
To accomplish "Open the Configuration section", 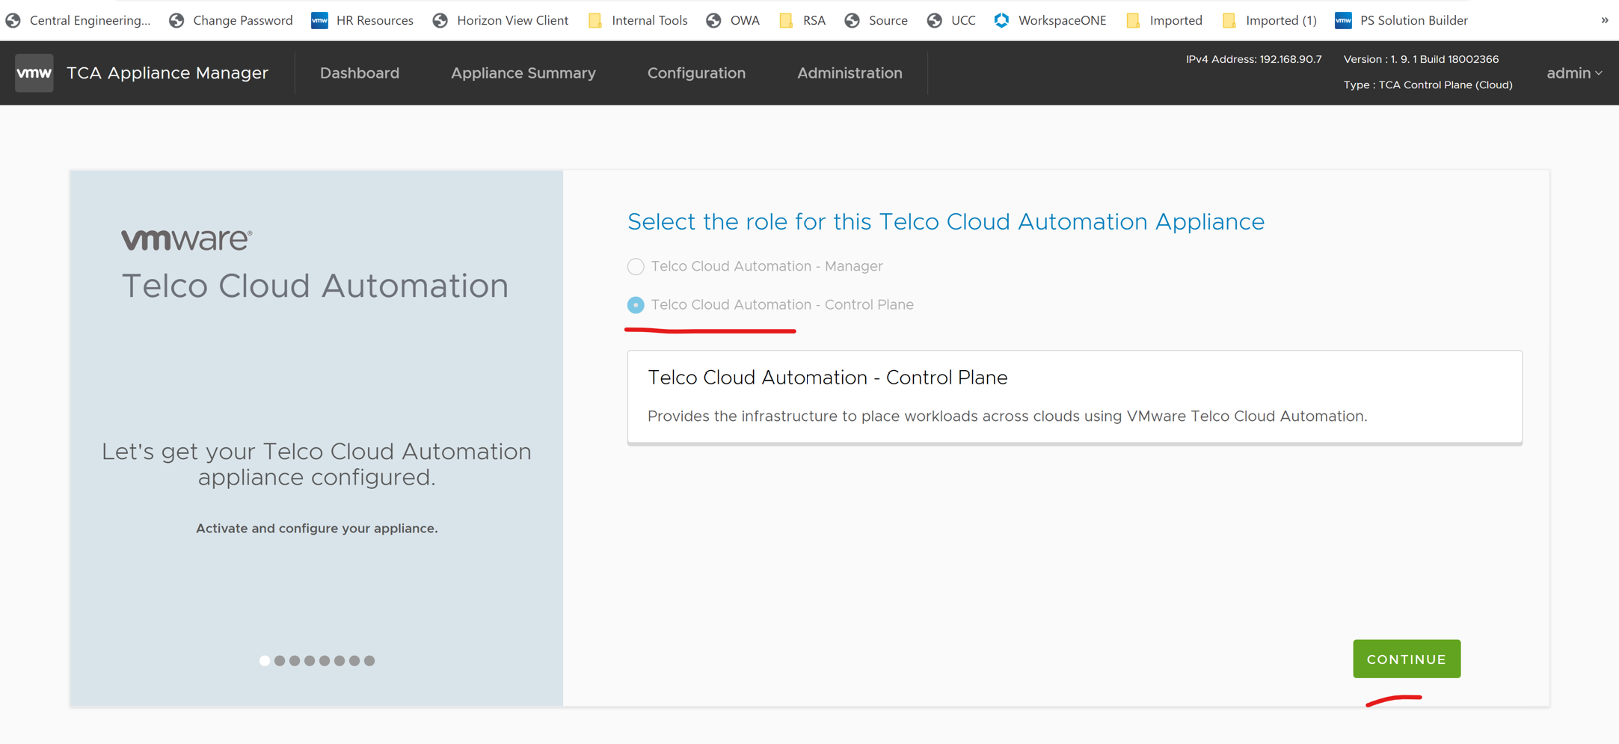I will 696,73.
